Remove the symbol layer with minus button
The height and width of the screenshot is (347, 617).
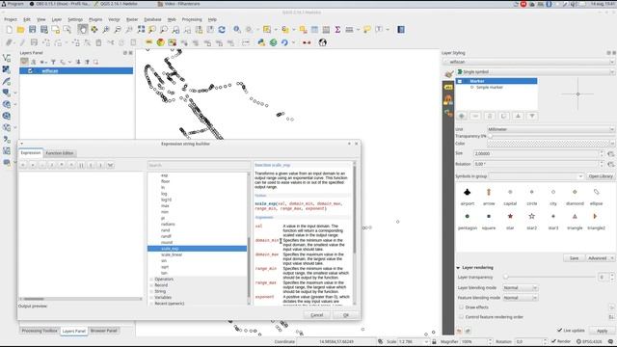tap(475, 116)
